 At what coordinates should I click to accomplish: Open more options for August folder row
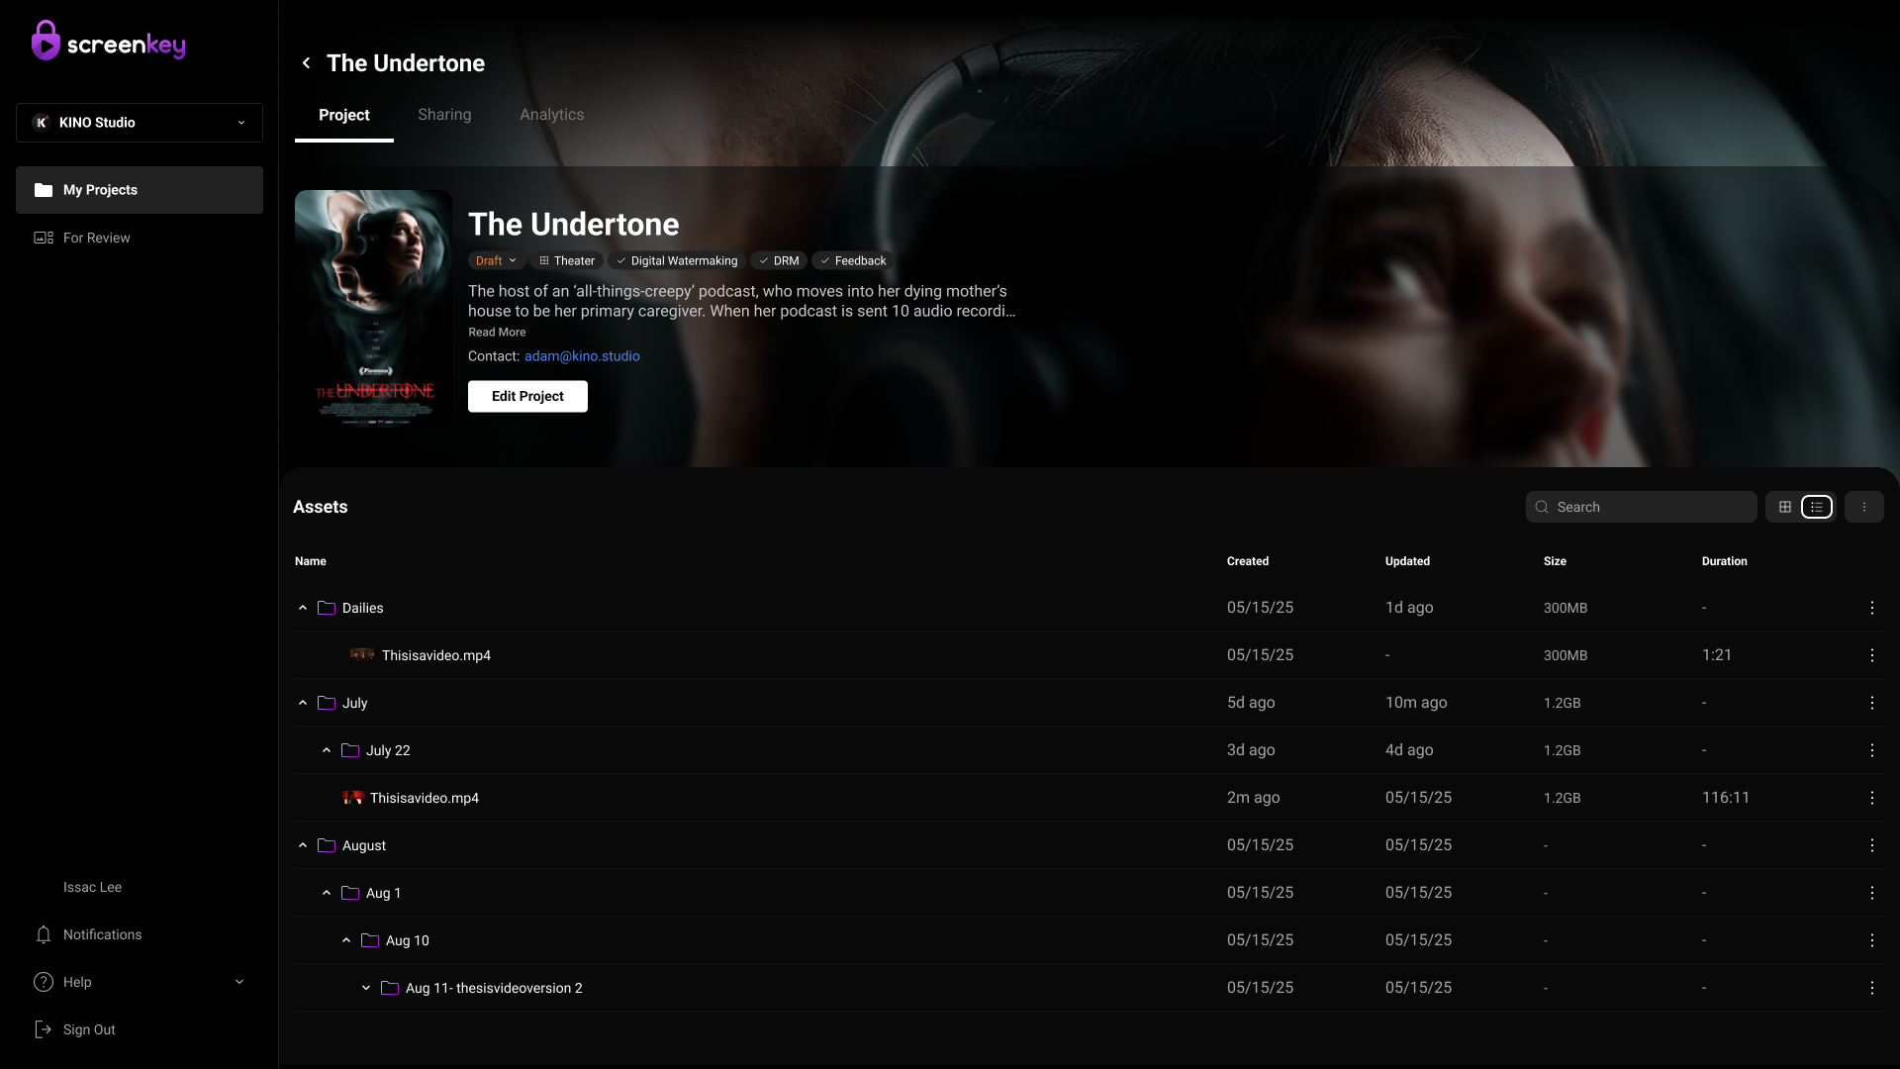pos(1871,845)
